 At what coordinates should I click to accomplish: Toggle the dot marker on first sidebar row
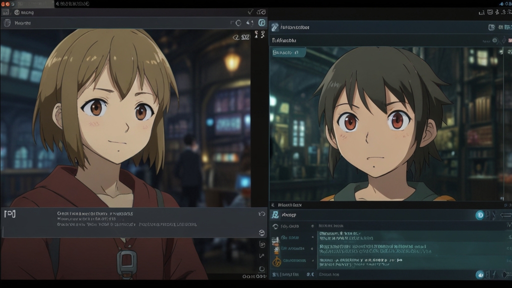[x=312, y=226]
